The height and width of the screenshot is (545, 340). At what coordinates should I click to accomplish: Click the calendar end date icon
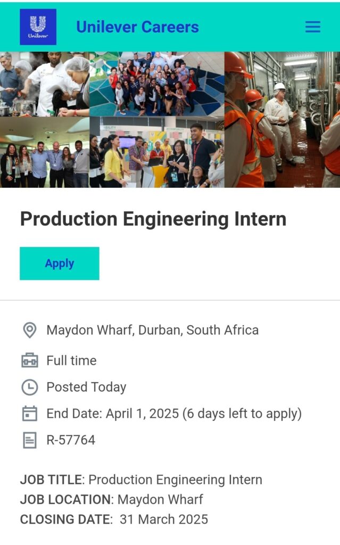[x=30, y=414]
